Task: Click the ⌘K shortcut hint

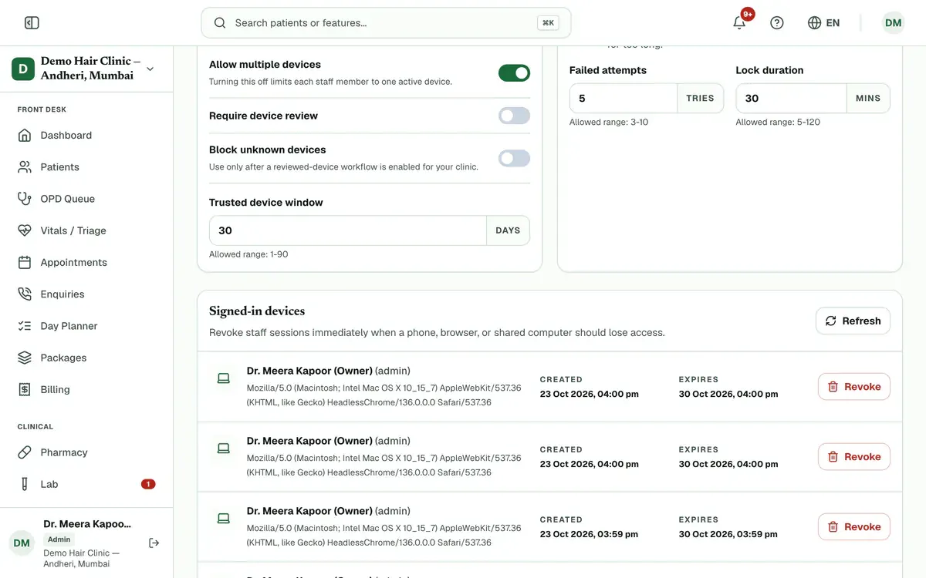Action: pyautogui.click(x=548, y=23)
